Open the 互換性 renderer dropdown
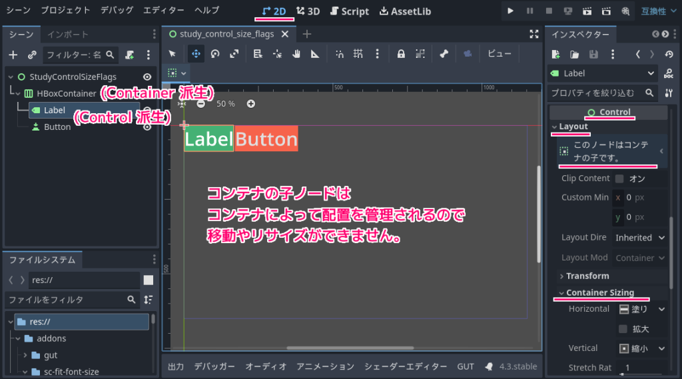 [x=658, y=11]
